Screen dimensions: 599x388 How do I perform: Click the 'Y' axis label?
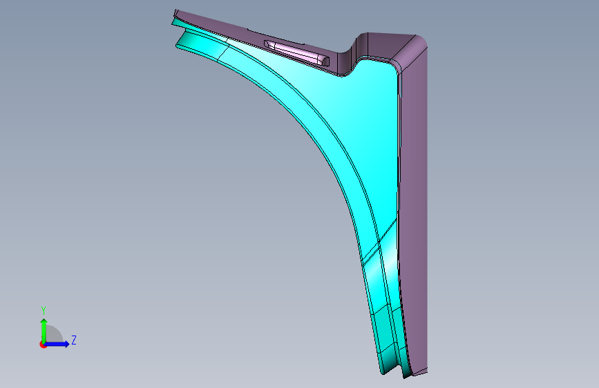[44, 311]
